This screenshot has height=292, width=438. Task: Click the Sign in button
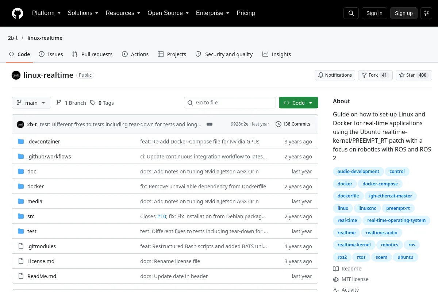pos(374,13)
